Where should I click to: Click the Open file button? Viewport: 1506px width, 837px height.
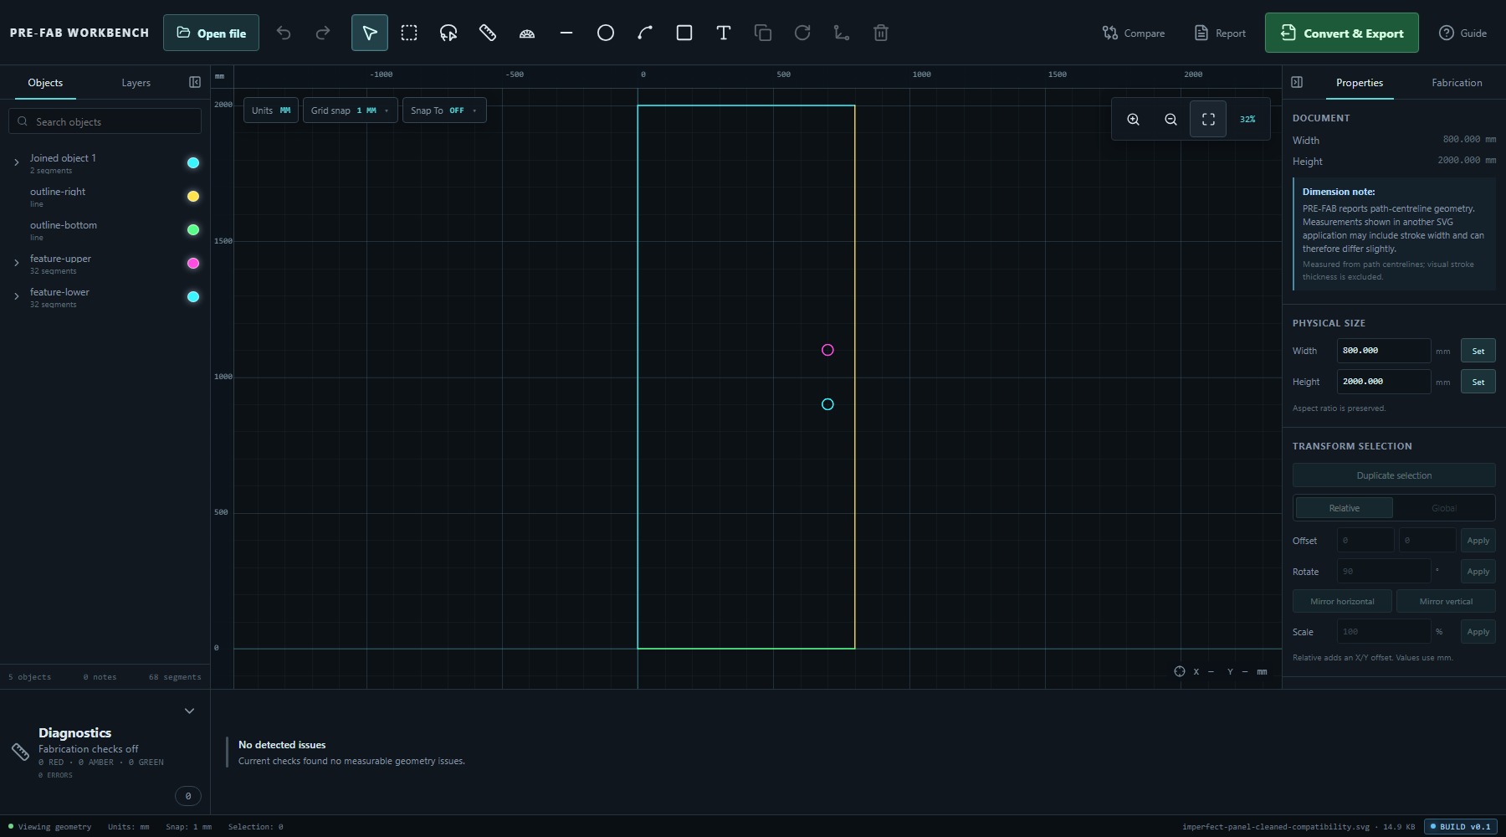point(211,33)
